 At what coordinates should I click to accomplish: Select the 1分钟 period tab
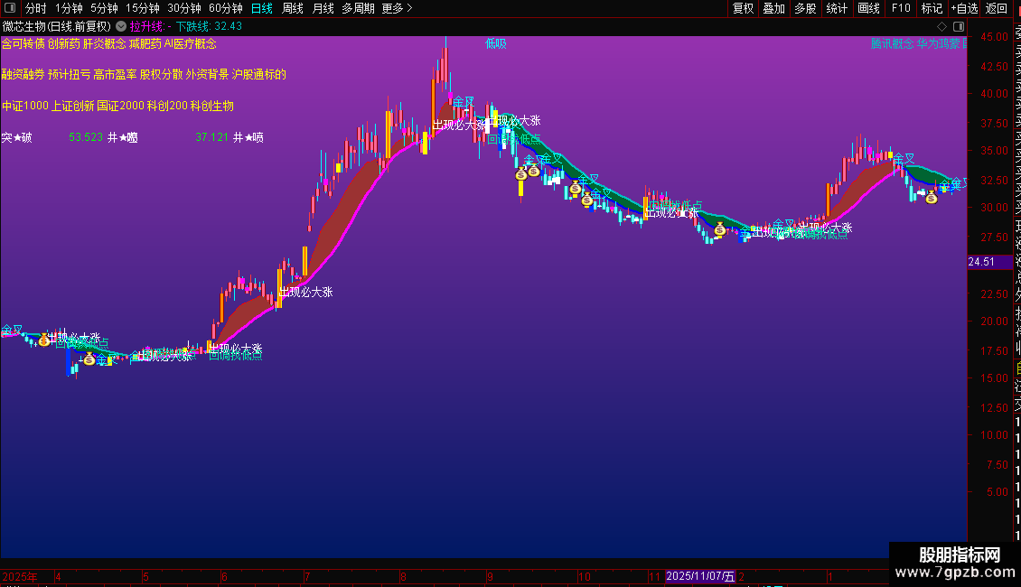click(x=69, y=8)
